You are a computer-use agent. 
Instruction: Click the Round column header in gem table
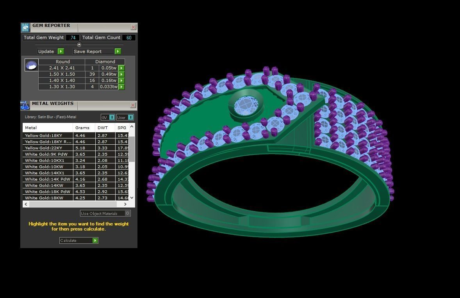pos(62,62)
